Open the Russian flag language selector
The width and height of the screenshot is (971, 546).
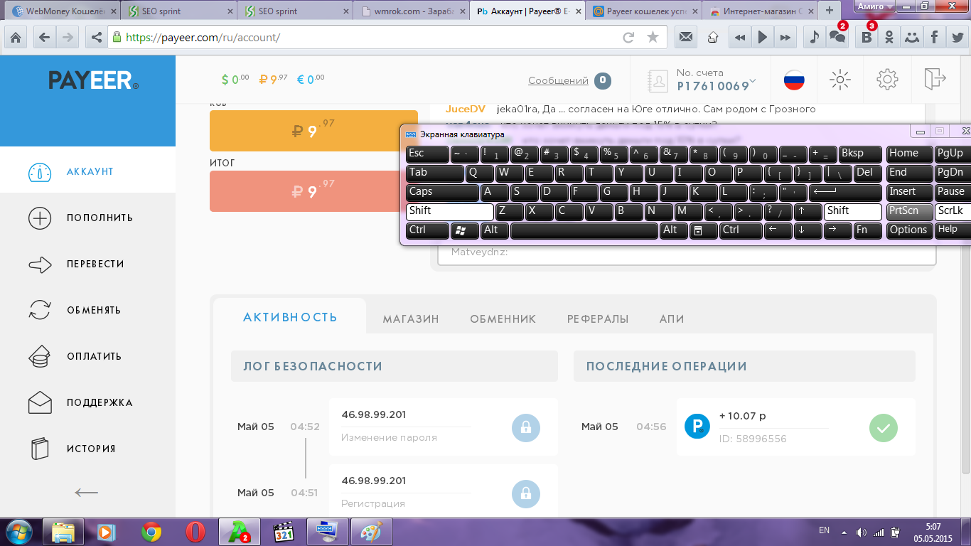(794, 80)
